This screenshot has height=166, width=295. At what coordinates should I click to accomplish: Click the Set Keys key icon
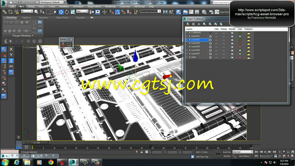[x=218, y=154]
